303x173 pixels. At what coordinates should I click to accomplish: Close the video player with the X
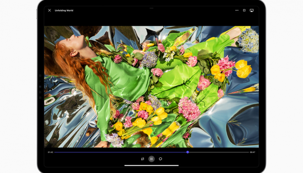pos(50,10)
